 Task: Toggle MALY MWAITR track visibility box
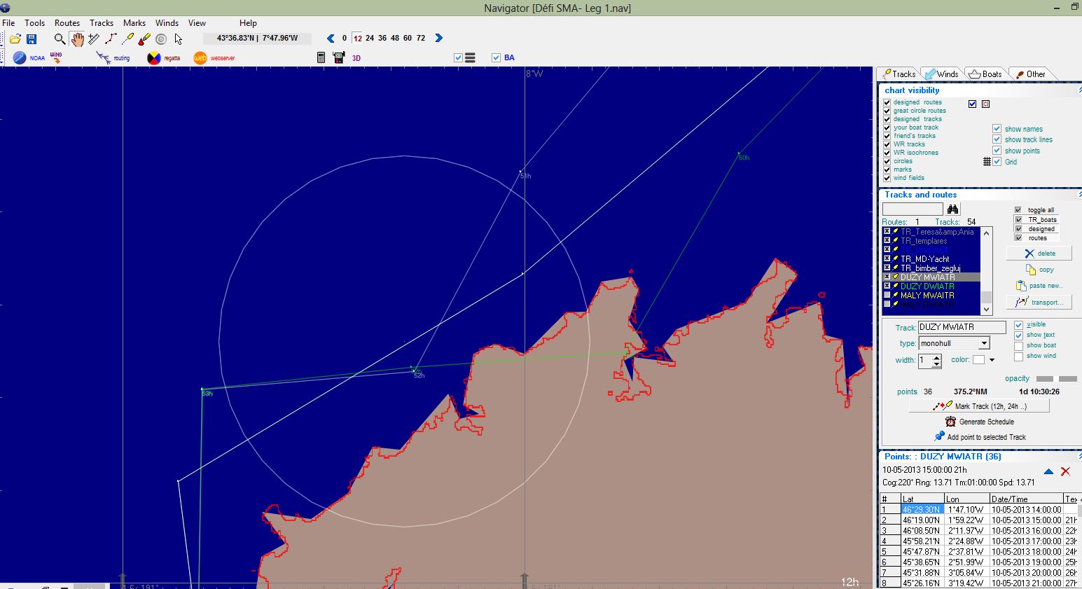coord(887,296)
